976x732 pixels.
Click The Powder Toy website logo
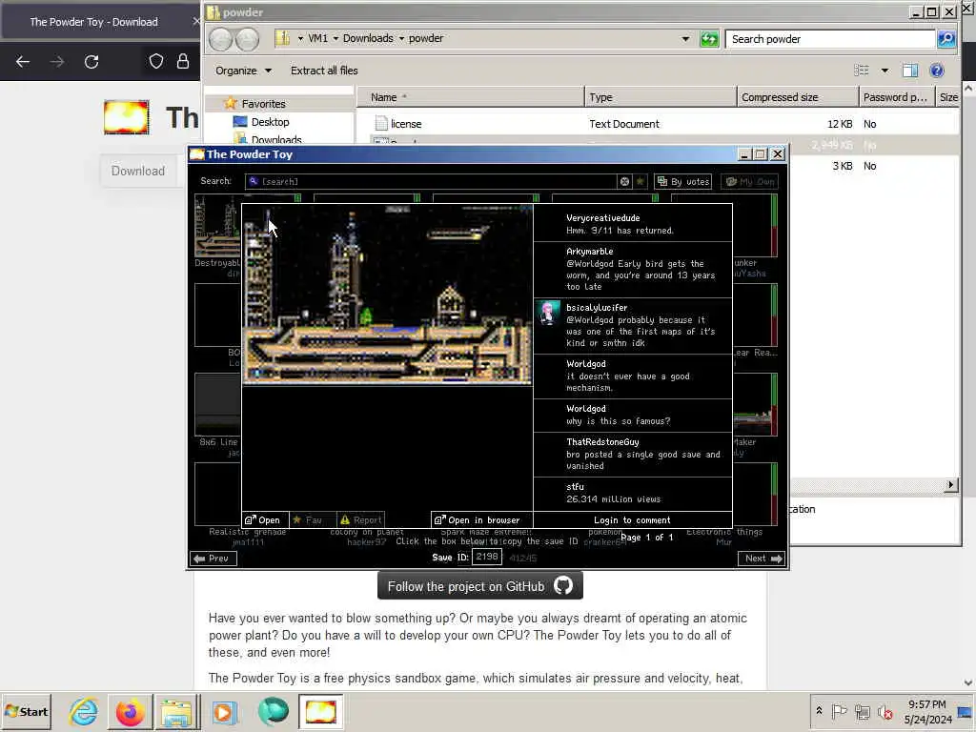127,117
